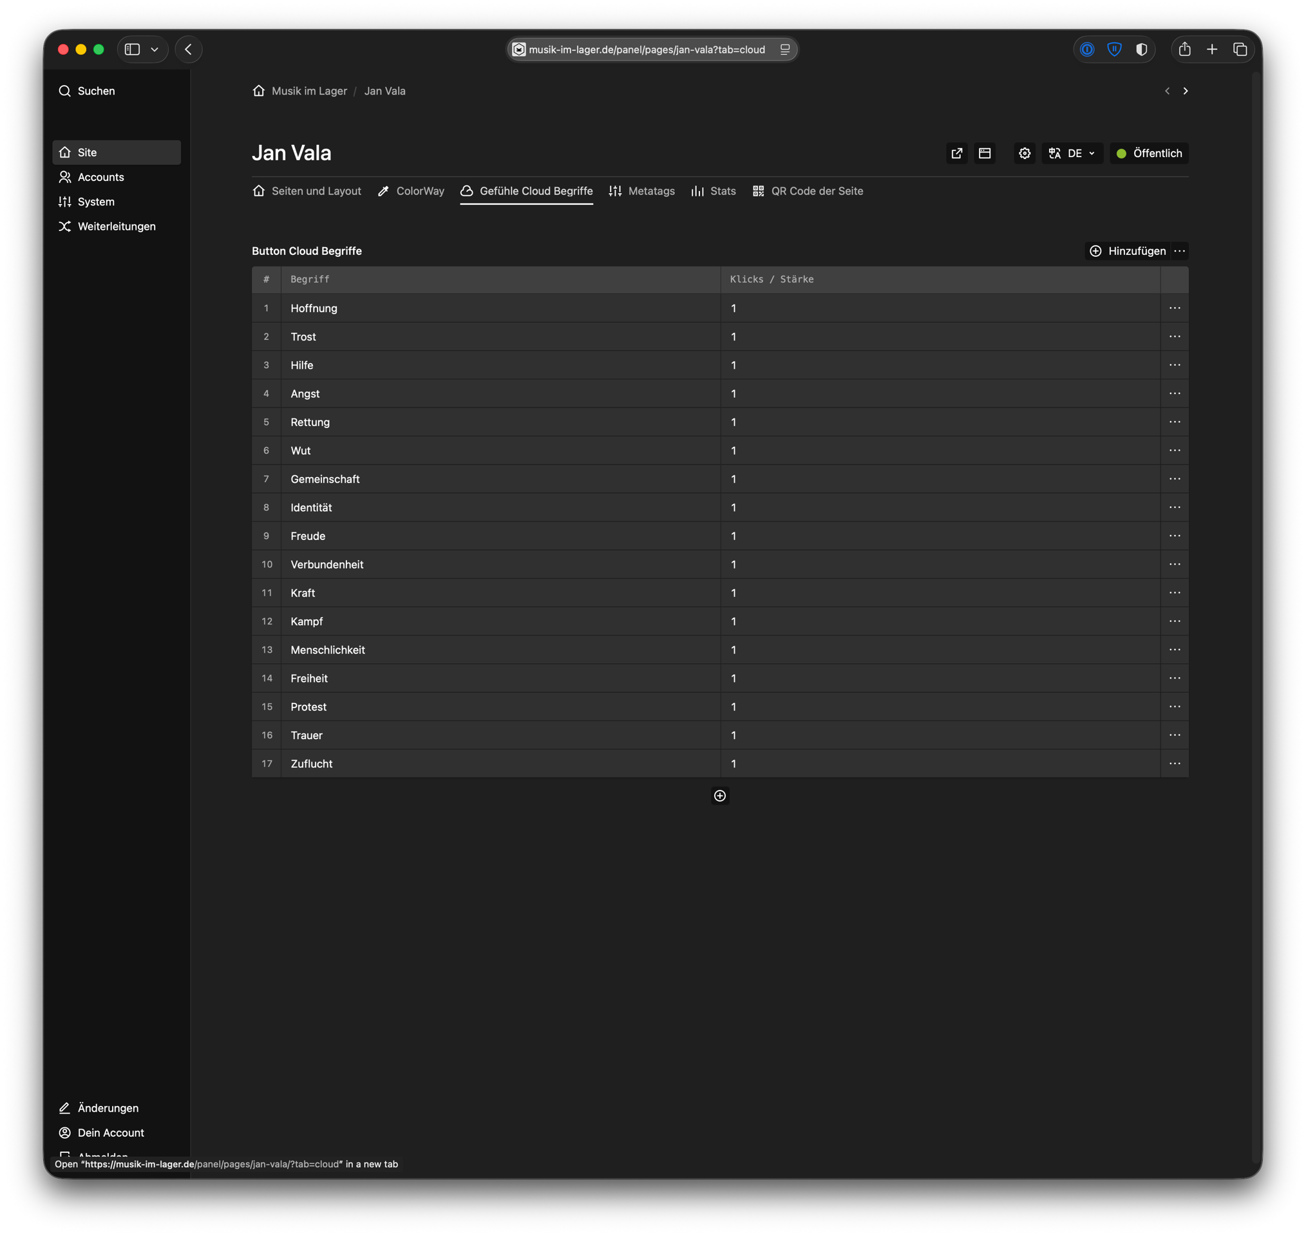Select the Gemeinschaft term cell

tap(501, 479)
